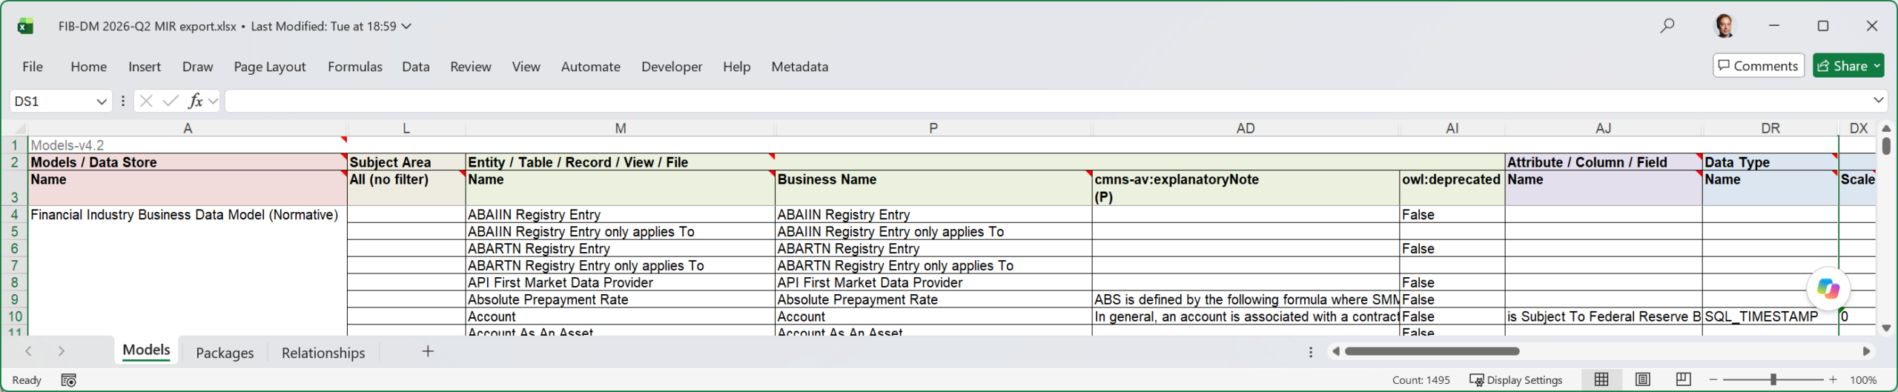This screenshot has width=1898, height=392.
Task: Switch to Normal view icon
Action: click(x=1601, y=379)
